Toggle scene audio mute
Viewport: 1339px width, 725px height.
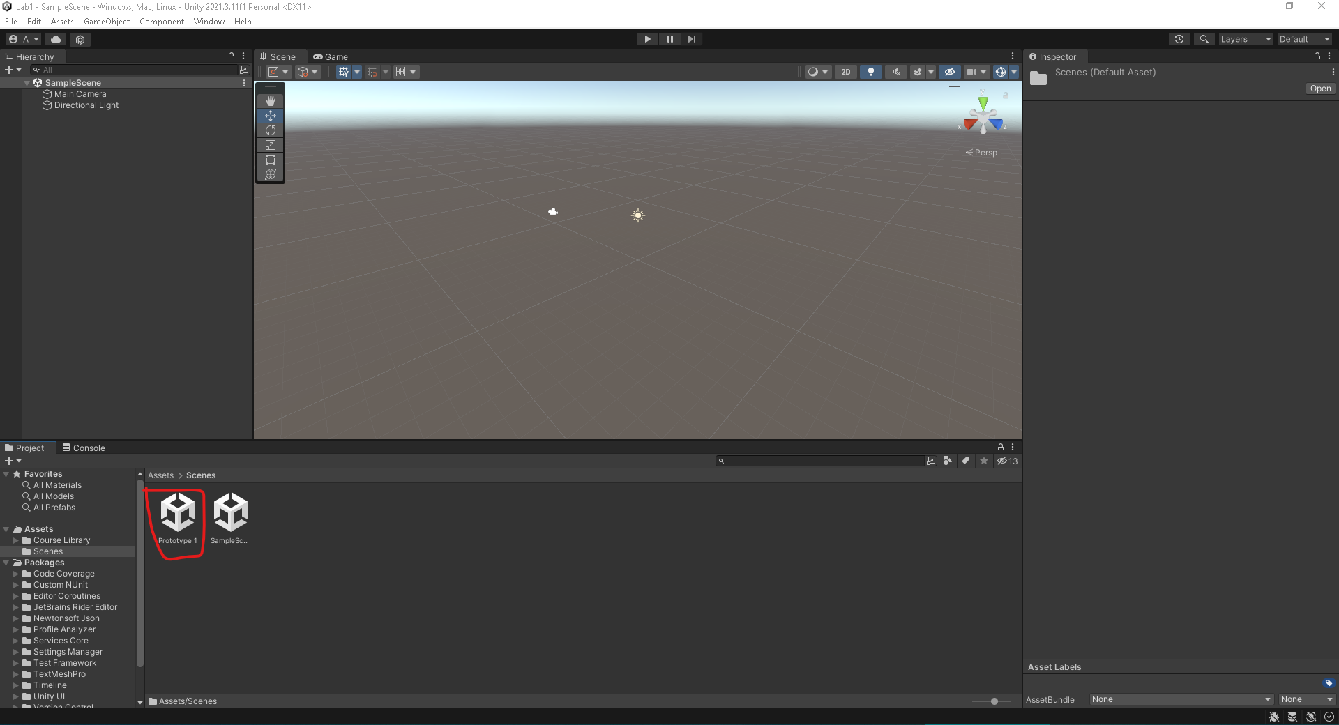[x=896, y=72]
